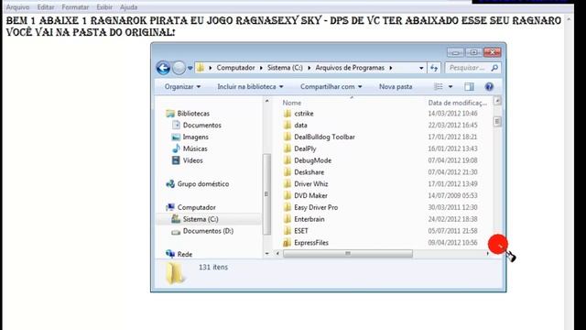Expand the arrow after Arquivos de Programas
This screenshot has height=330, width=586.
point(391,68)
